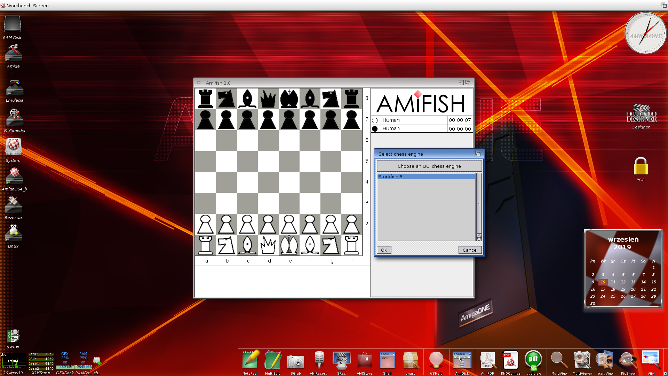The width and height of the screenshot is (668, 376).
Task: Select the black queen on d8
Action: [x=268, y=99]
